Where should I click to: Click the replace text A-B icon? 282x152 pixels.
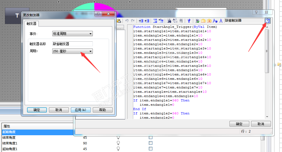click(x=175, y=21)
